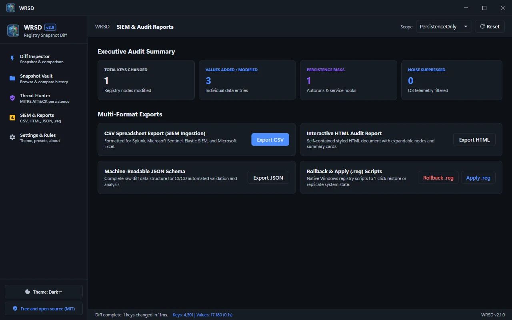Click the Snapshot Vault folder icon
Viewport: 512px width, 320px height.
pyautogui.click(x=12, y=78)
